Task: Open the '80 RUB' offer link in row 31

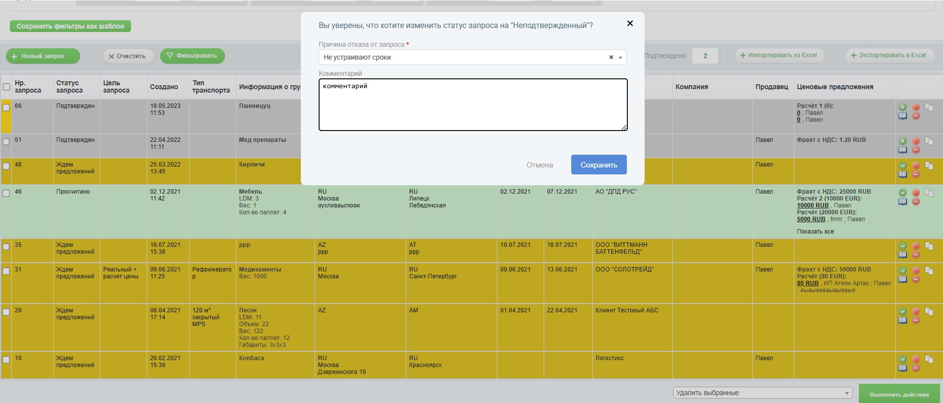Action: pos(808,283)
